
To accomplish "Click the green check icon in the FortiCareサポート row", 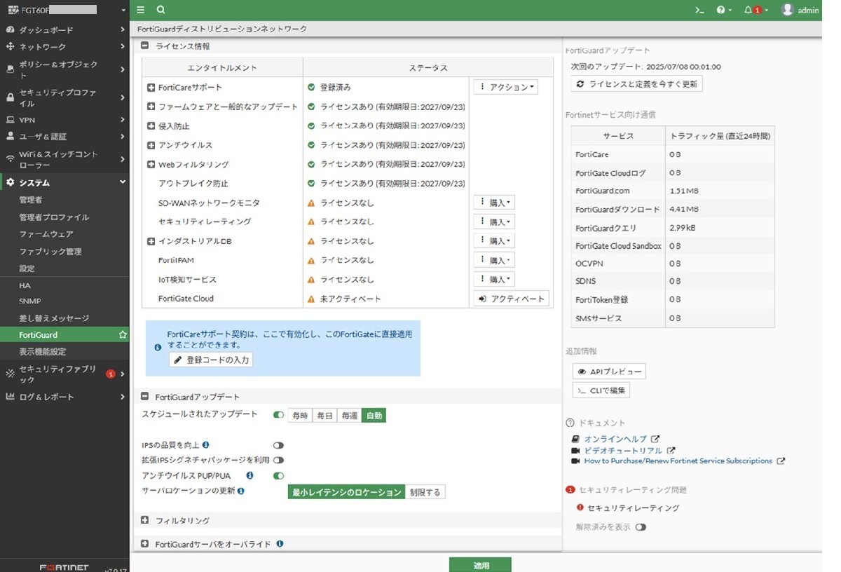I will [x=311, y=88].
